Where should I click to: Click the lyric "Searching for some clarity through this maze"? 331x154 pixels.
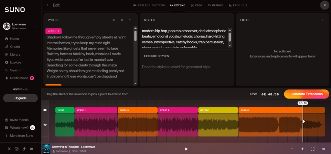point(82,65)
